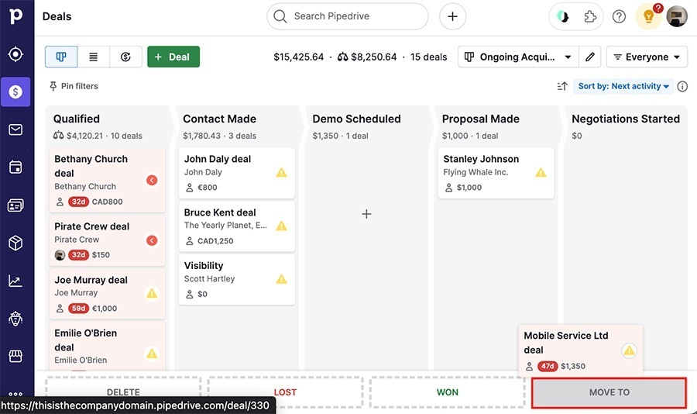The image size is (697, 414).
Task: Open the Mail icon in sidebar
Action: [15, 129]
